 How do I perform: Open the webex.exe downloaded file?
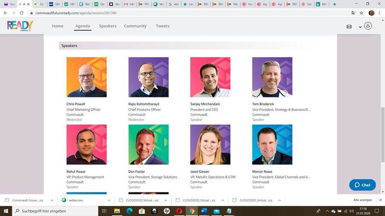(76, 200)
